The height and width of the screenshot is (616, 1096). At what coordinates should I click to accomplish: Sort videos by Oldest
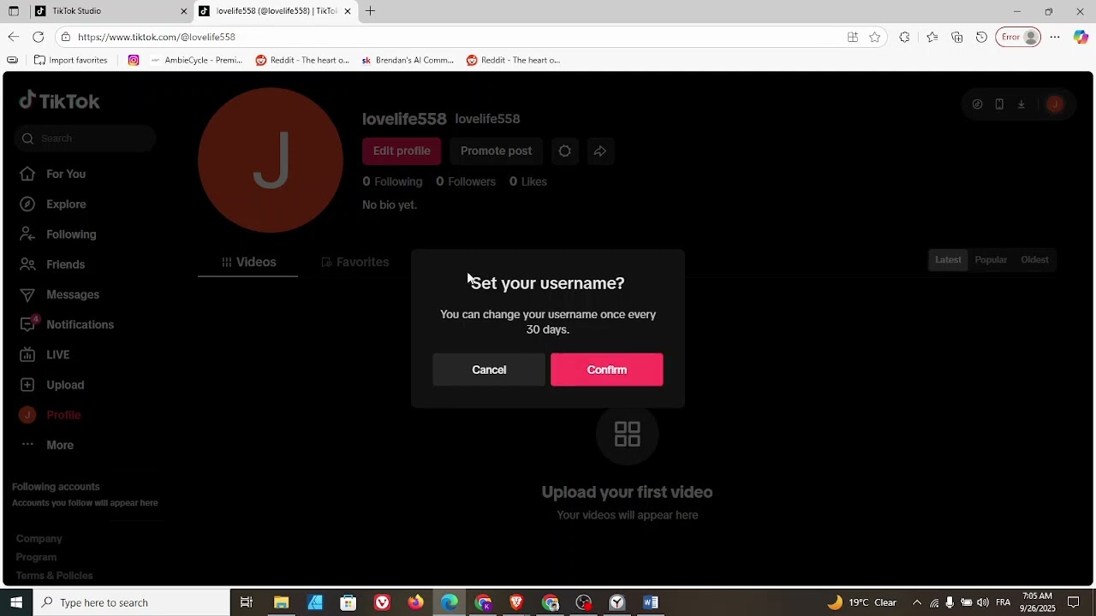click(1034, 260)
